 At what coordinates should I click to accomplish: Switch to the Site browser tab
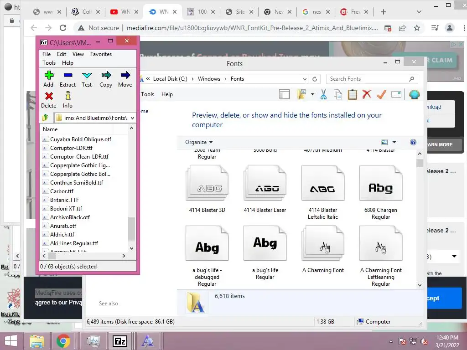239,12
